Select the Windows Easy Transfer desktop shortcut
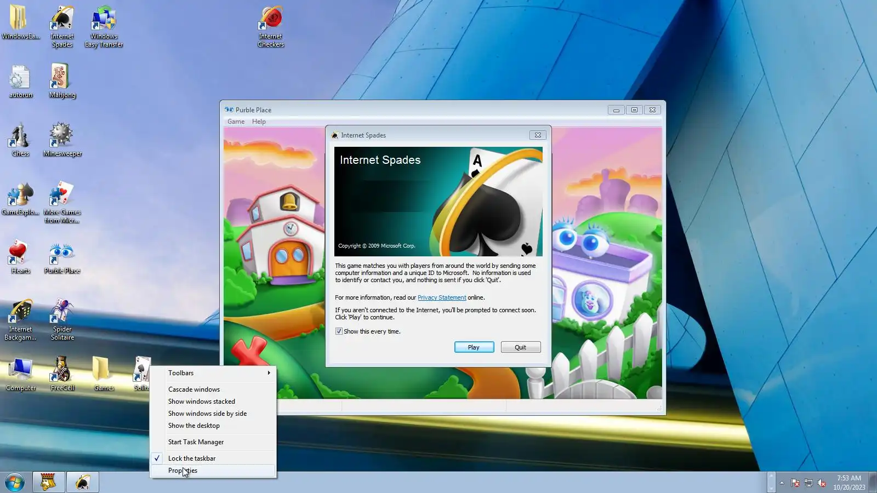Viewport: 877px width, 493px height. pyautogui.click(x=104, y=26)
